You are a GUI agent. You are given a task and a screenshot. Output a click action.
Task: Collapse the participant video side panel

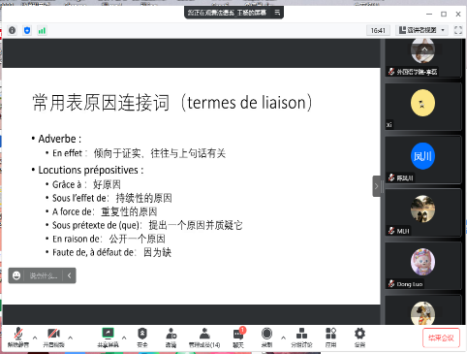[x=376, y=186]
